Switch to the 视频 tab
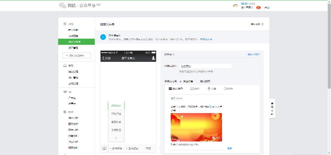Screen dimensions: 331x155 point(228,88)
